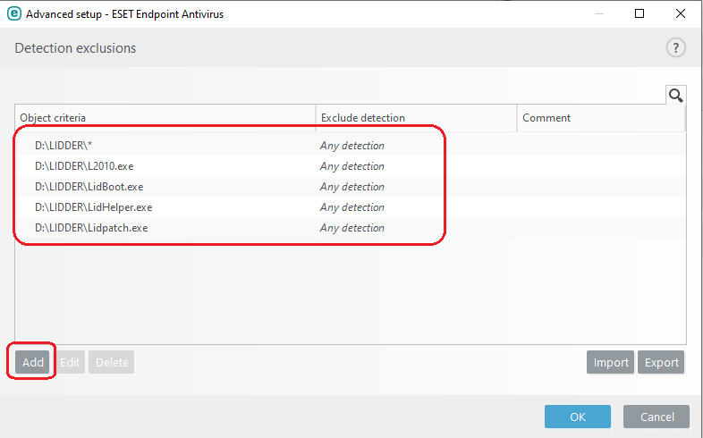Viewport: 703px width, 438px height.
Task: Click the disabled Delete button
Action: pyautogui.click(x=112, y=362)
